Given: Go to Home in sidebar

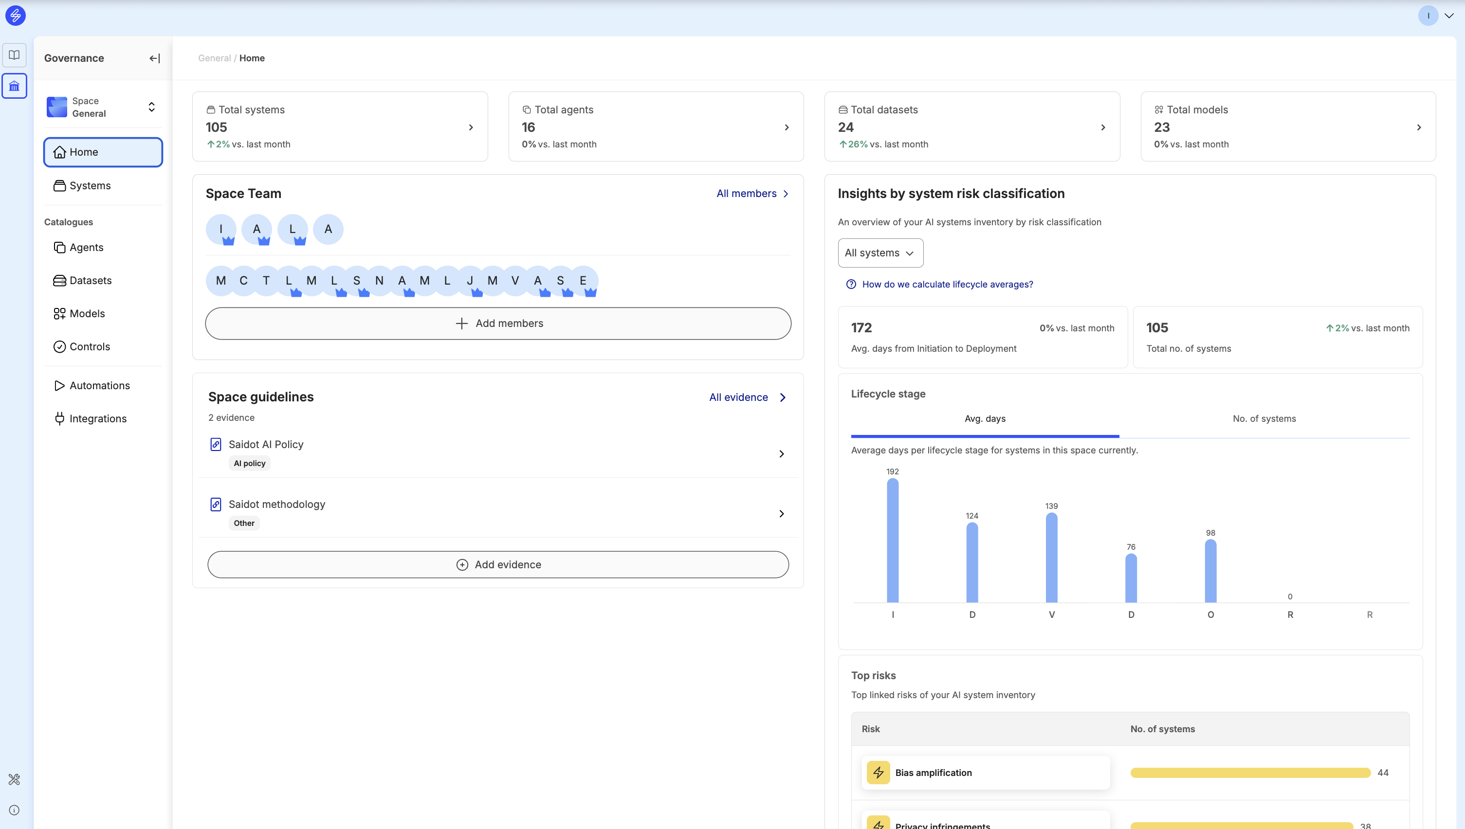Looking at the screenshot, I should point(103,152).
